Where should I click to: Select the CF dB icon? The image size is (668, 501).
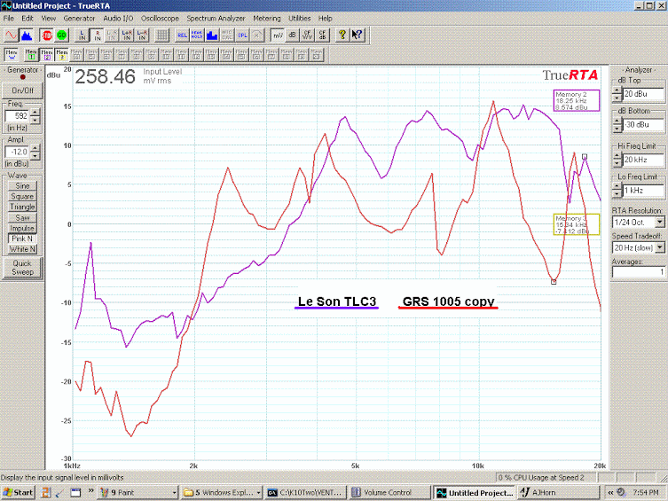(322, 35)
